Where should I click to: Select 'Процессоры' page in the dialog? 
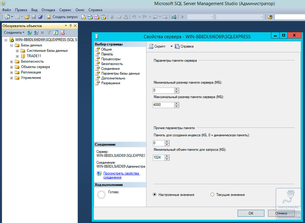point(111,59)
